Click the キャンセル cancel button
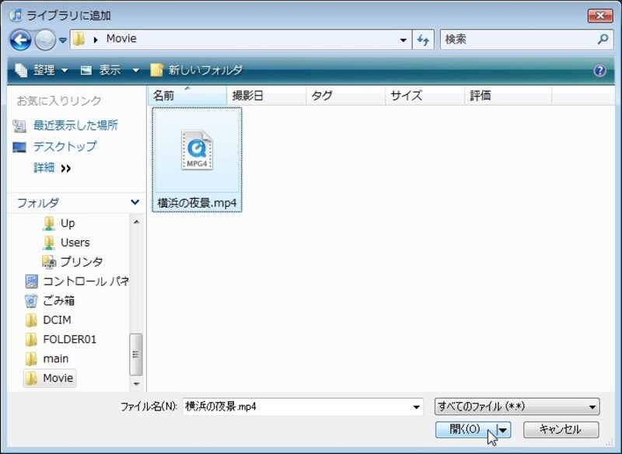This screenshot has height=454, width=622. coord(561,428)
